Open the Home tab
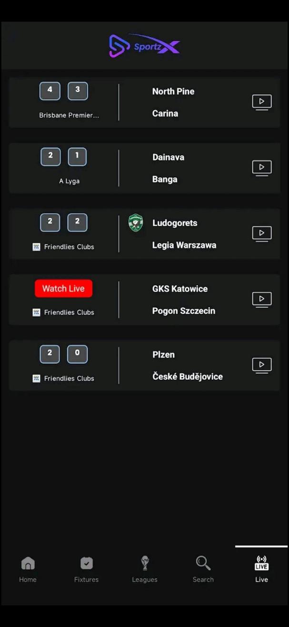 (x=28, y=569)
